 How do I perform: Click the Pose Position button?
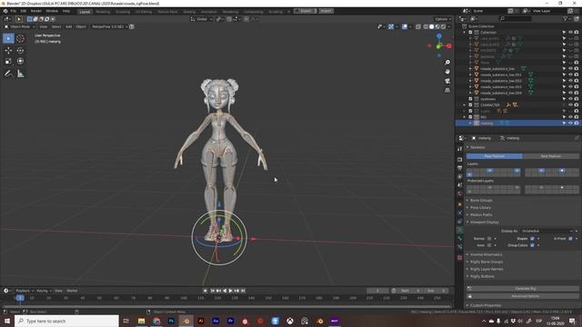pyautogui.click(x=495, y=156)
